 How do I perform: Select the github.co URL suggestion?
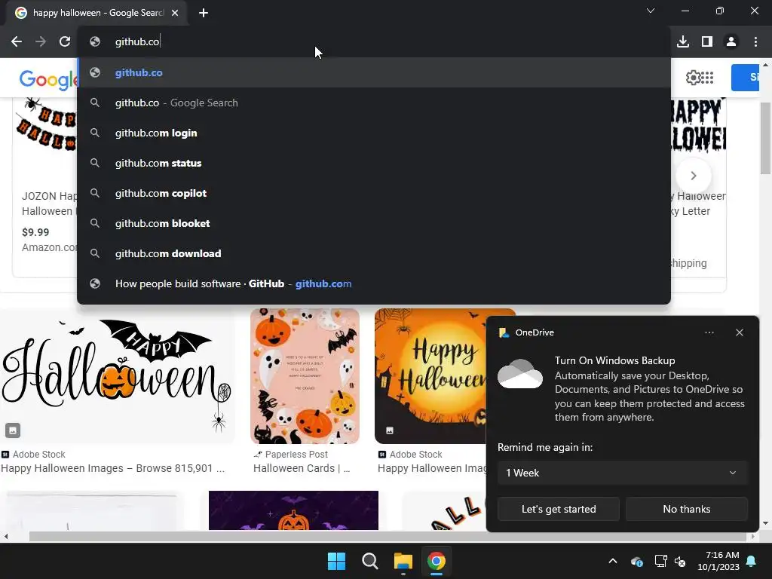click(x=374, y=72)
